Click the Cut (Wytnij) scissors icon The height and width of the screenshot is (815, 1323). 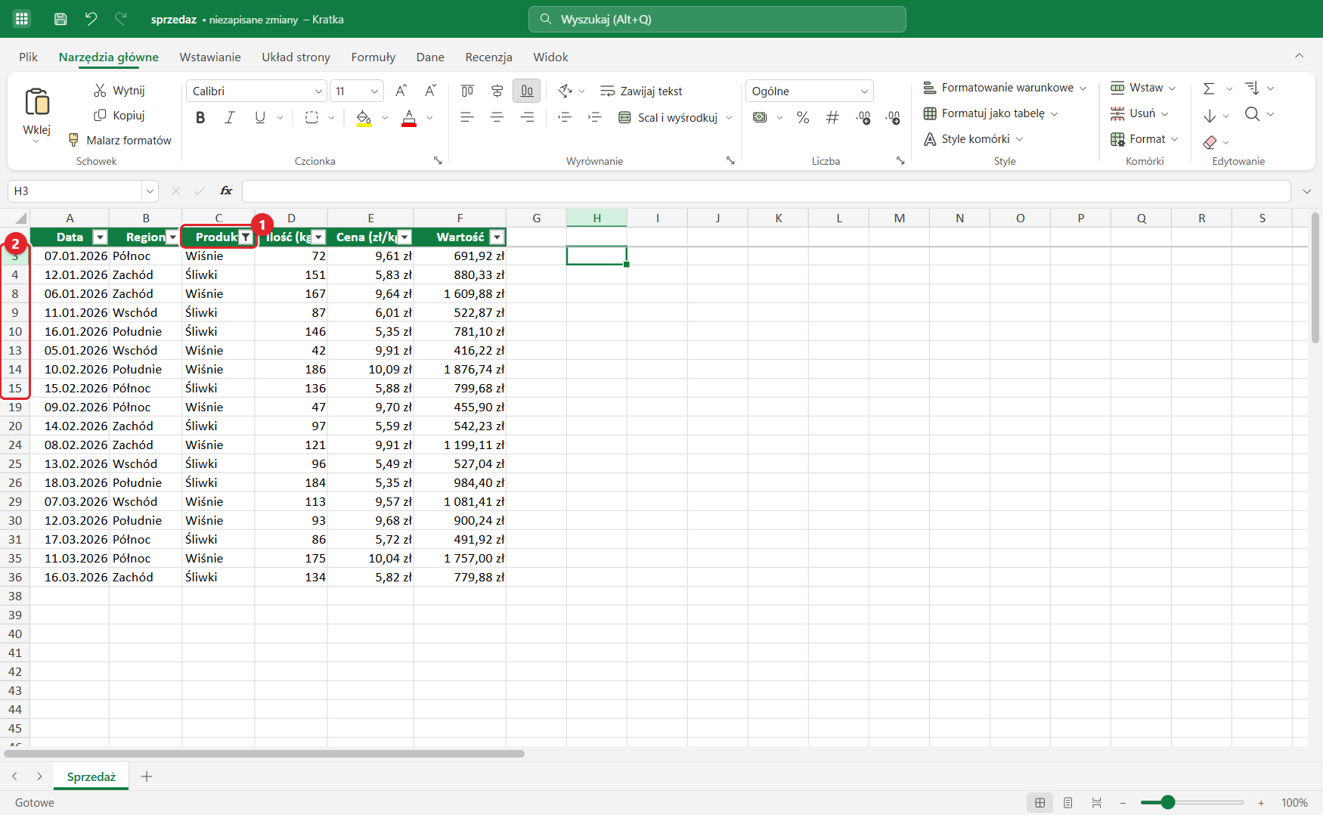pyautogui.click(x=100, y=90)
